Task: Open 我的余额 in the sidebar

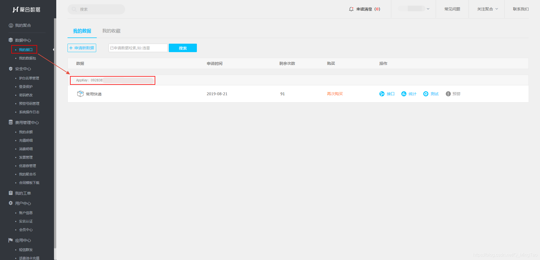Action: 26,132
